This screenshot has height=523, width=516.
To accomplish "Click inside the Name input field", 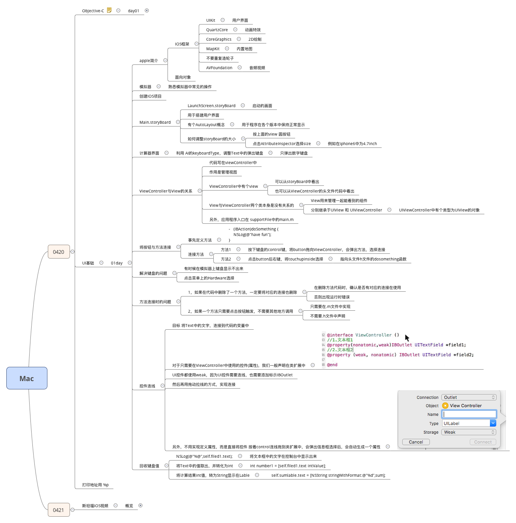I will 469,414.
